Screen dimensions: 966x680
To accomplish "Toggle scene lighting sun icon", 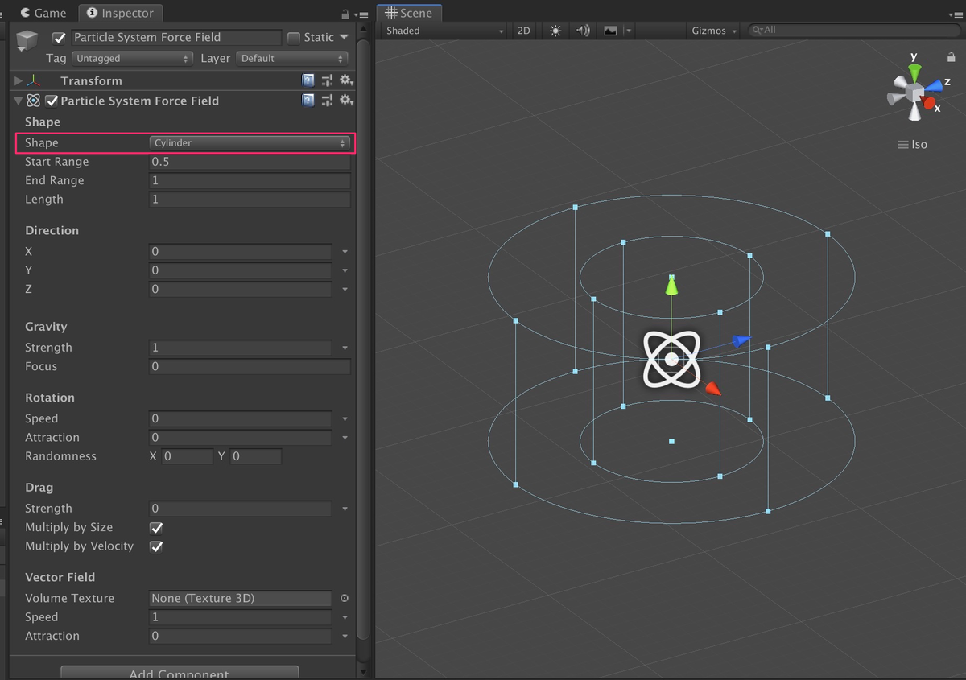I will point(555,31).
